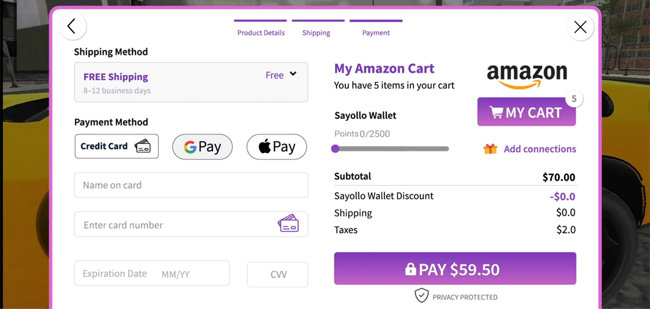Click the gift icon beside Add connections
The height and width of the screenshot is (309, 650).
pos(490,149)
